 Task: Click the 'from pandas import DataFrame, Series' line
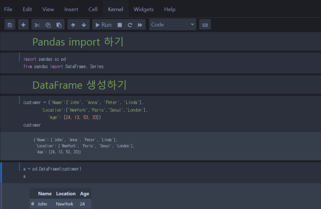point(63,67)
